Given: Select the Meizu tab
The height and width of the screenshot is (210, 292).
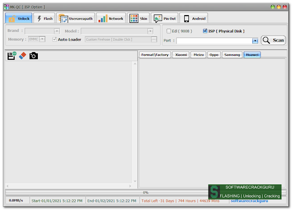Looking at the screenshot, I should (198, 55).
